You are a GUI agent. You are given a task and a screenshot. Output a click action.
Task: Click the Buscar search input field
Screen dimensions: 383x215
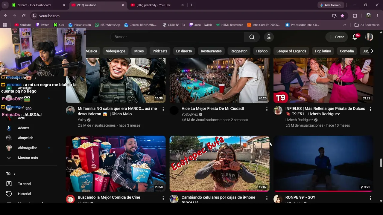[177, 37]
